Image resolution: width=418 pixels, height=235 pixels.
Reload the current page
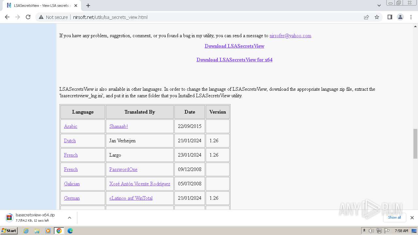click(28, 17)
